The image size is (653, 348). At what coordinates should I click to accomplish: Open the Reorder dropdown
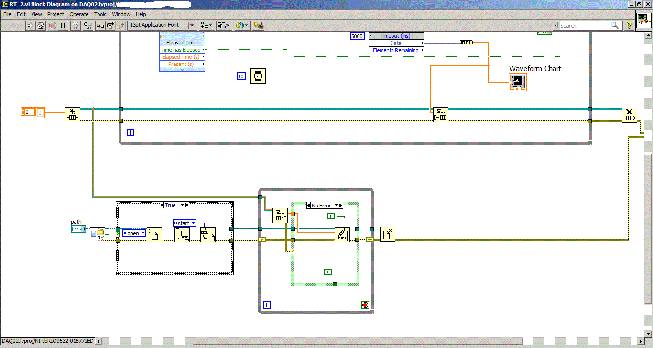(x=242, y=25)
